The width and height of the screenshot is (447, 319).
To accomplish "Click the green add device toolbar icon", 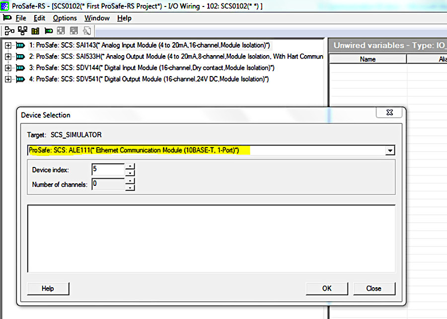I will 49,30.
